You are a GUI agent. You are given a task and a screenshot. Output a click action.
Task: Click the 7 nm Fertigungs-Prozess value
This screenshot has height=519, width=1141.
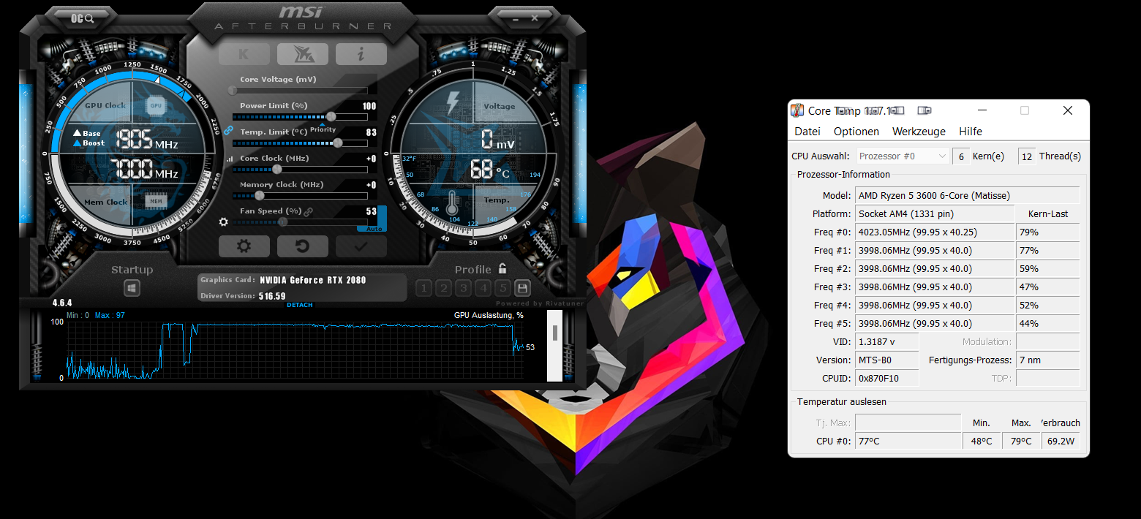tap(1047, 360)
